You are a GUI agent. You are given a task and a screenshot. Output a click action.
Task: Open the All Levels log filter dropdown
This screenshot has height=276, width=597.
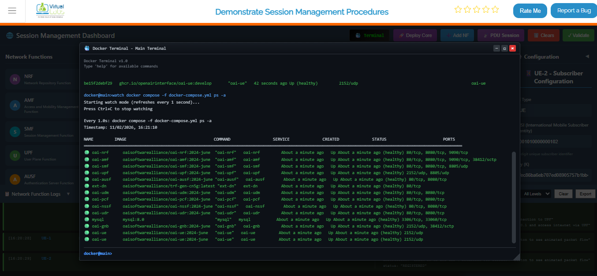click(x=536, y=194)
